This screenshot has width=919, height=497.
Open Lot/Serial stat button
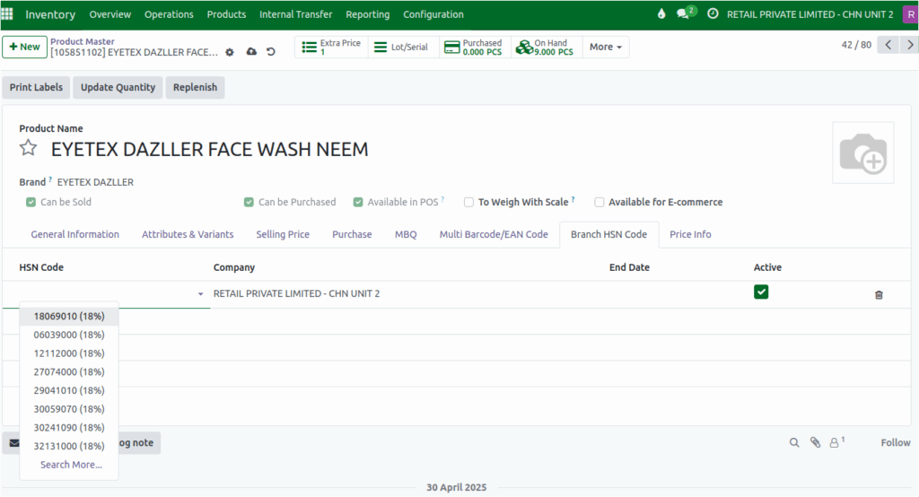tap(403, 47)
